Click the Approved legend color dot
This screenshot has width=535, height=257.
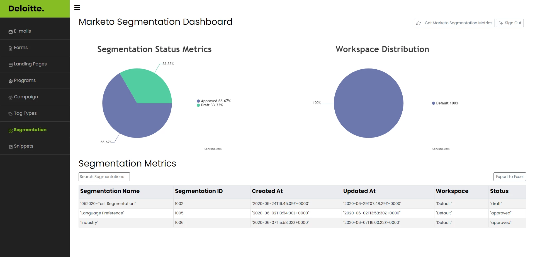[198, 101]
